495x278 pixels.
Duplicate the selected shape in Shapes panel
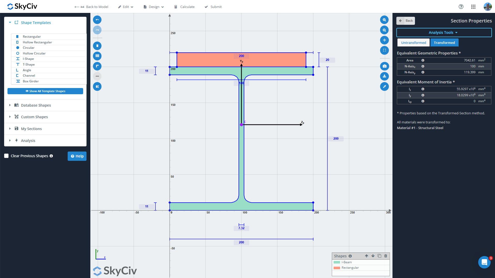pos(379,256)
